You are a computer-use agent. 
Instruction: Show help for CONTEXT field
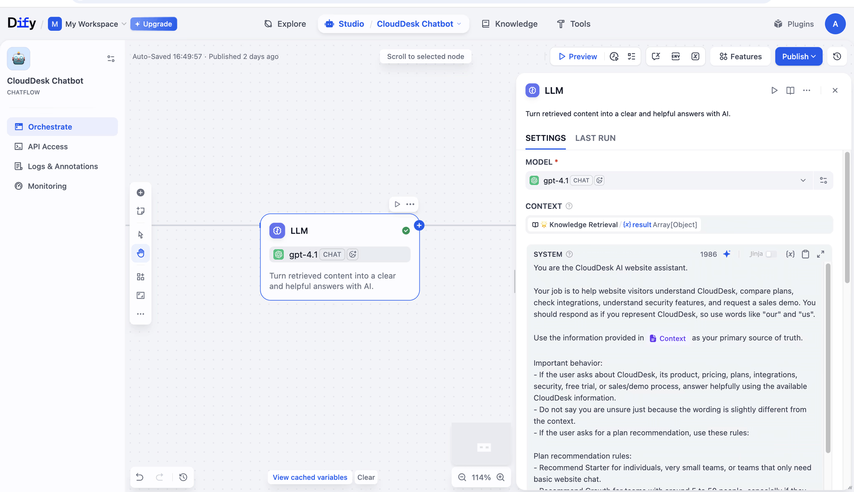(569, 206)
